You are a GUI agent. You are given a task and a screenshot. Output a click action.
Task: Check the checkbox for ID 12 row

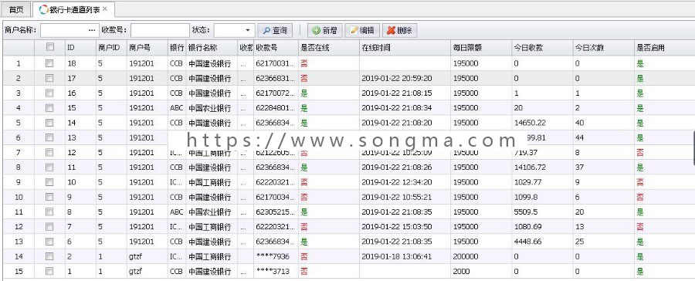tap(49, 152)
